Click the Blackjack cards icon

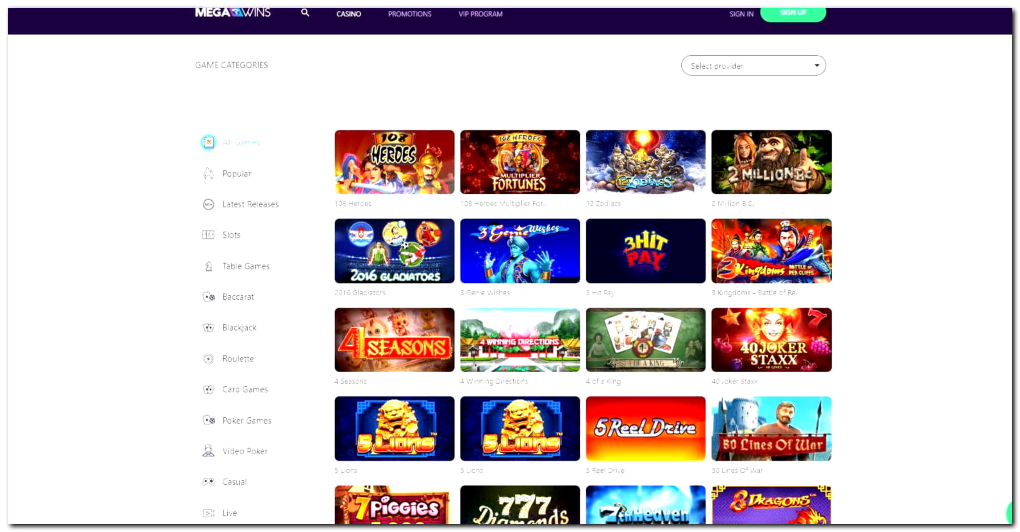click(209, 328)
